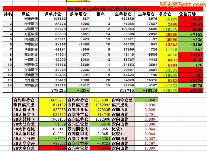This screenshot has width=207, height=152.
Task: Click the 席位 column header
Action: tap(25, 14)
